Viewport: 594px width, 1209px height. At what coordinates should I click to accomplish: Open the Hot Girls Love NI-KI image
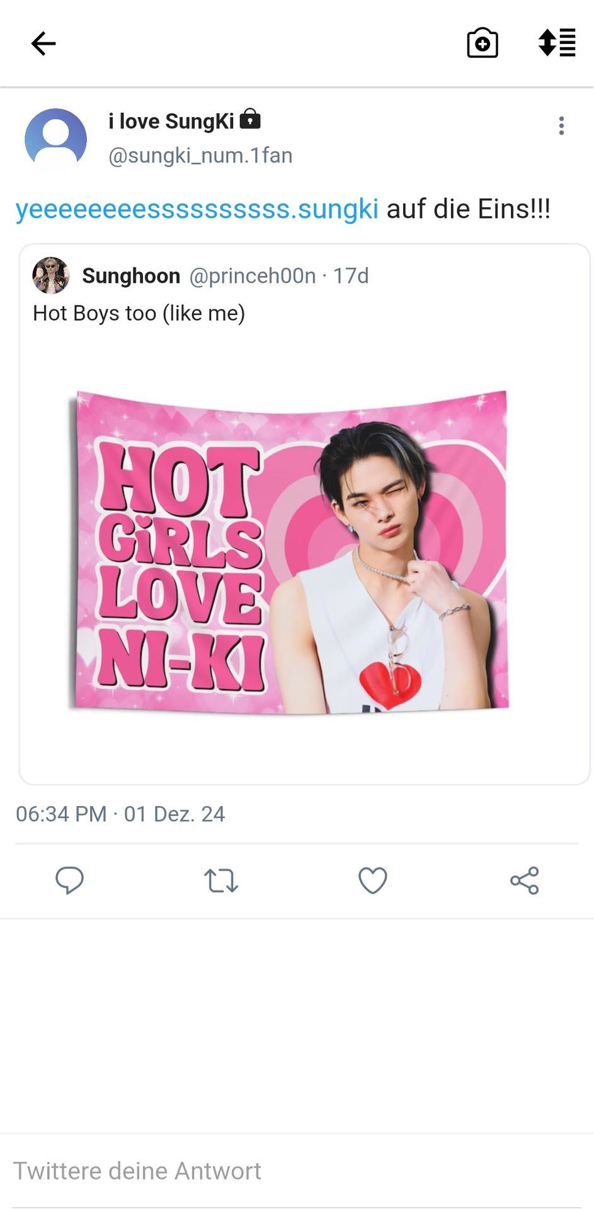288,552
